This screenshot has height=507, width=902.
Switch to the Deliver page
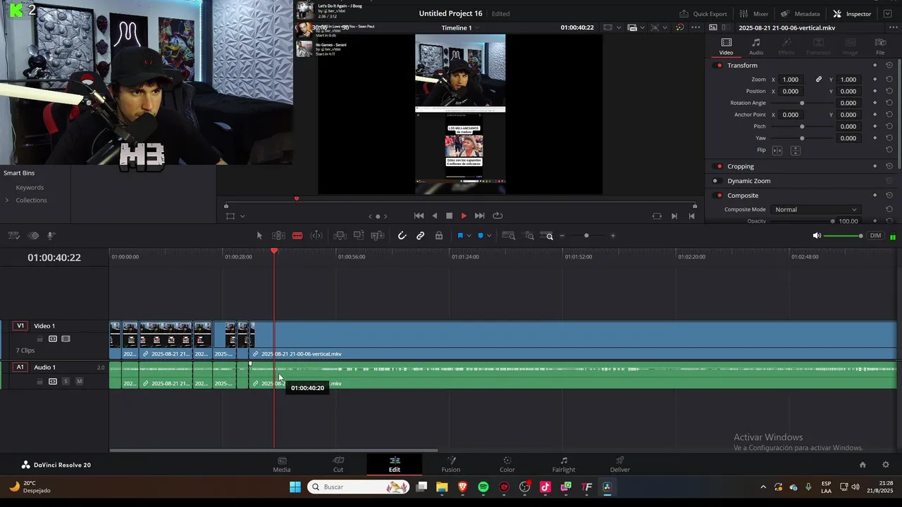pyautogui.click(x=620, y=465)
